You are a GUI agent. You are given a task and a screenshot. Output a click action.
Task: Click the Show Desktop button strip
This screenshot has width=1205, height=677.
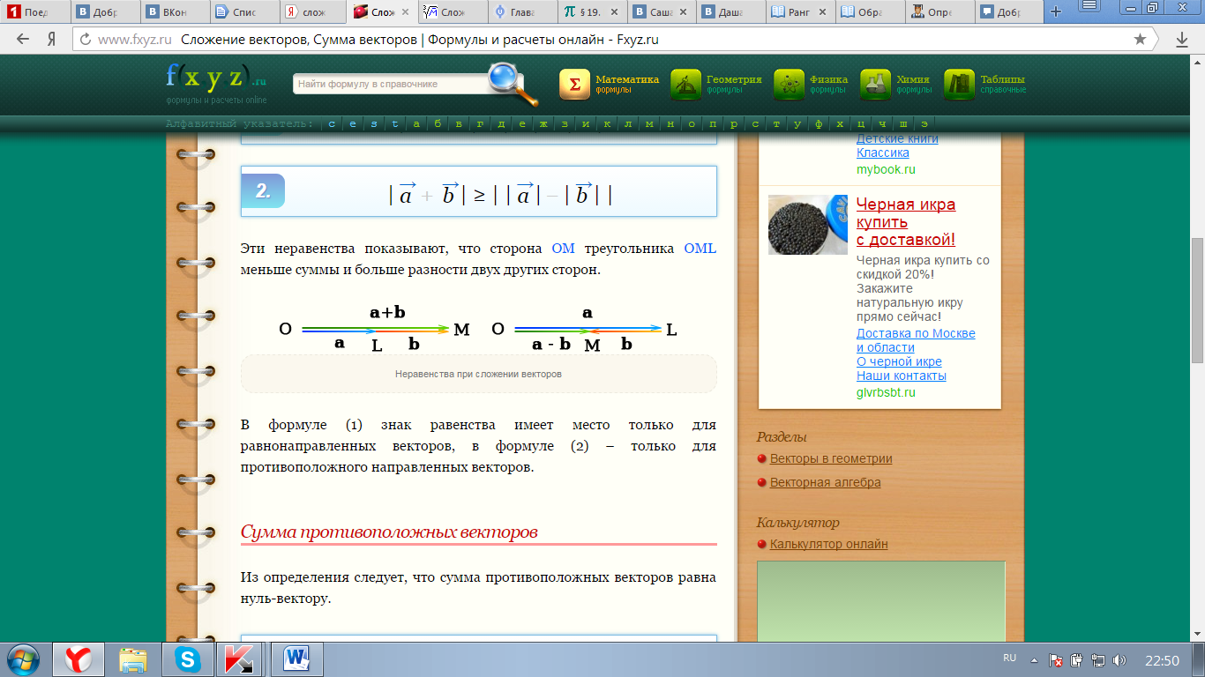pyautogui.click(x=1199, y=659)
